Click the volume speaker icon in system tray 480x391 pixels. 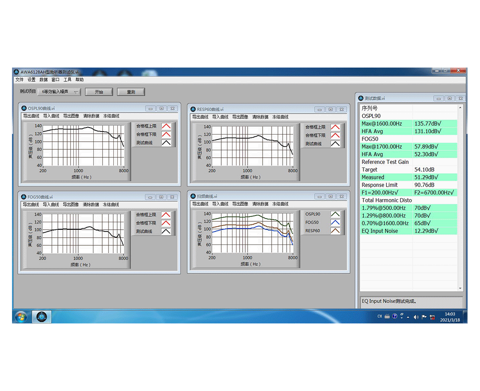(x=416, y=317)
